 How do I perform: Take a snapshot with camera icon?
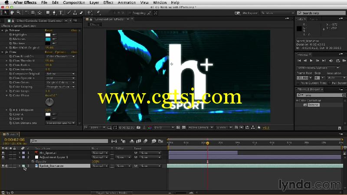138,127
